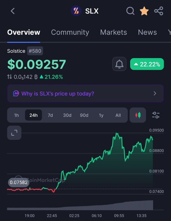
Task: Tap the 0.08800 axis label
Action: 157,150
